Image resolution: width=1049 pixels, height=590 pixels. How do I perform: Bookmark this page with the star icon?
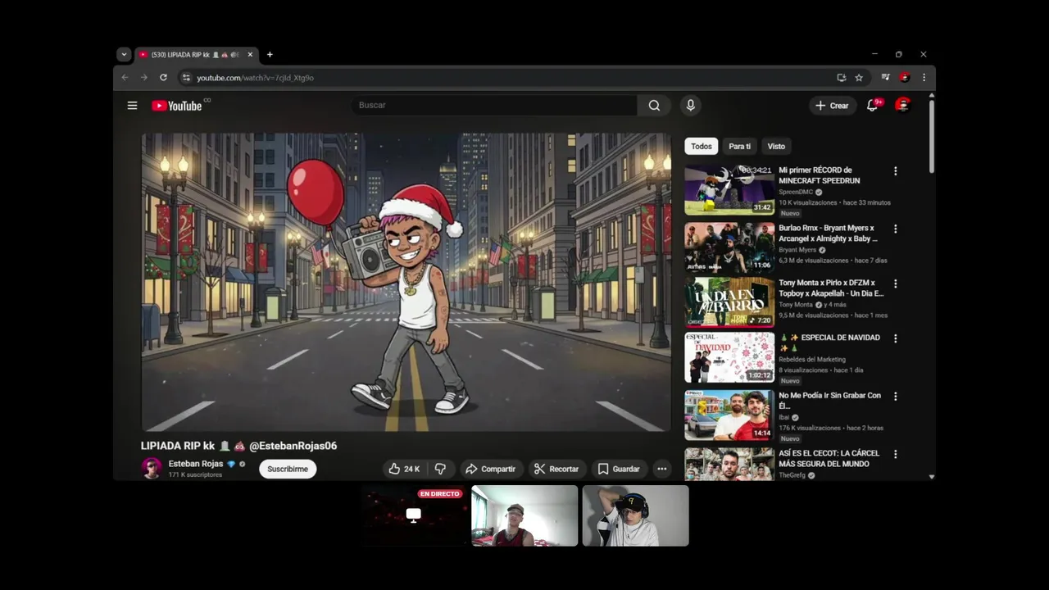(859, 78)
